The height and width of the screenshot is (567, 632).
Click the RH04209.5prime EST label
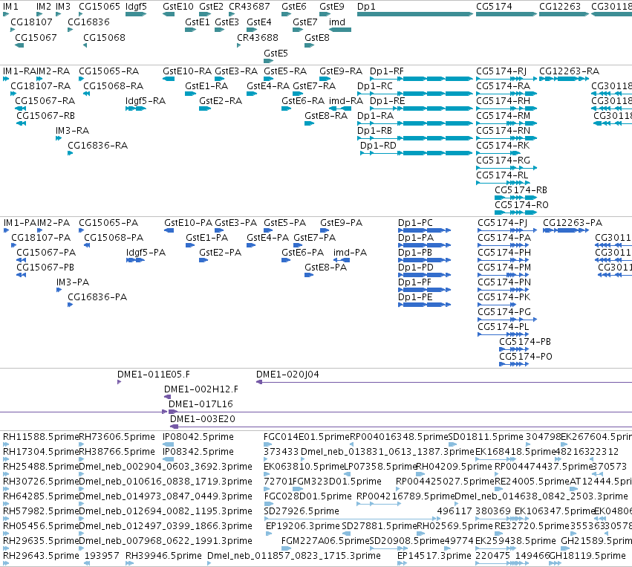tap(455, 467)
